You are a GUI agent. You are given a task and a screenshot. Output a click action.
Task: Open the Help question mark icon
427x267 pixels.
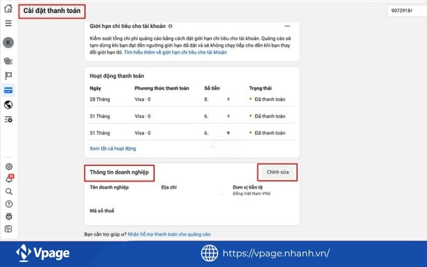coord(8,203)
